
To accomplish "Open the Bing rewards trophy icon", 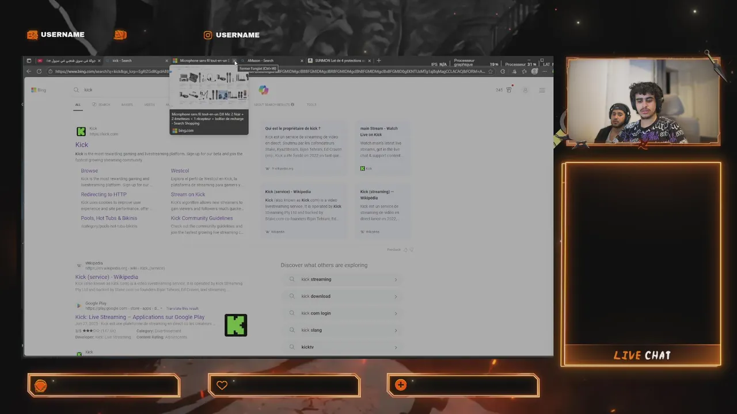I will [x=508, y=90].
